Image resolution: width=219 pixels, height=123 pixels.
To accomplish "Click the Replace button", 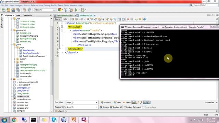I will [x=104, y=107].
